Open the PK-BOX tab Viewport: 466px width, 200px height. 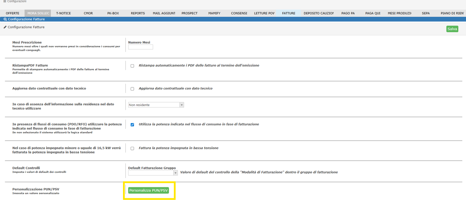113,13
